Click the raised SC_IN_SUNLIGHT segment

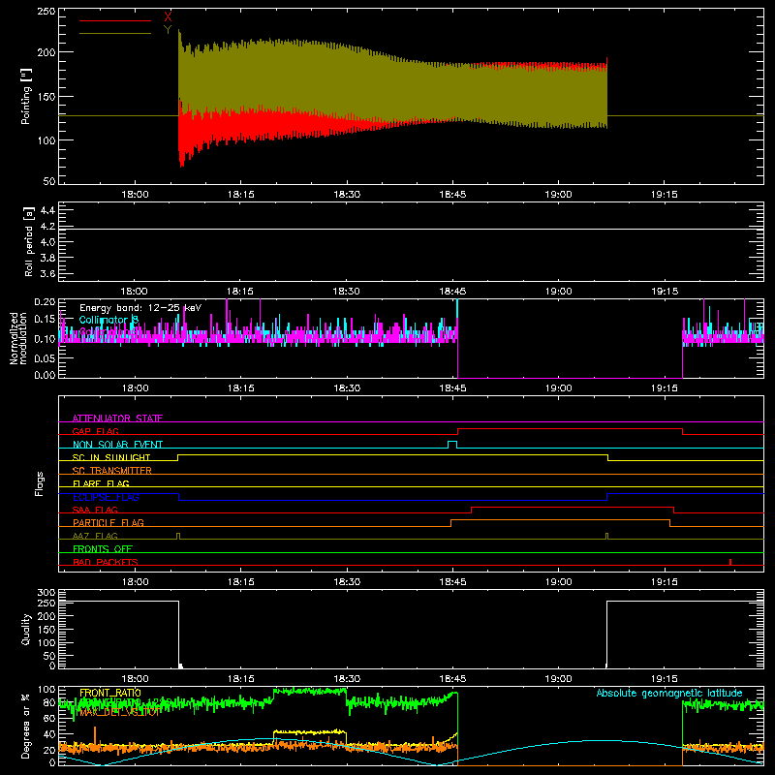(x=392, y=454)
